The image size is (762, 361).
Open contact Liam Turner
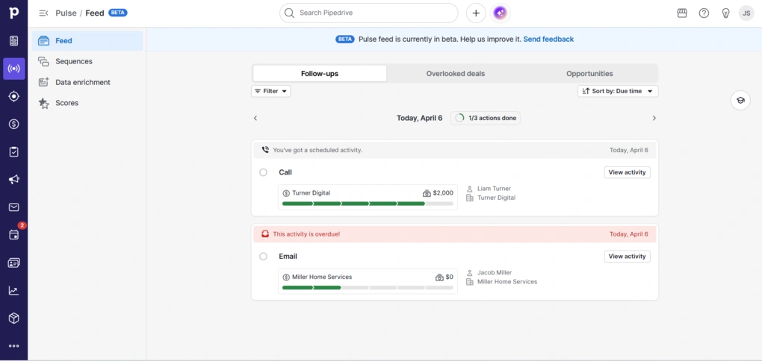494,189
